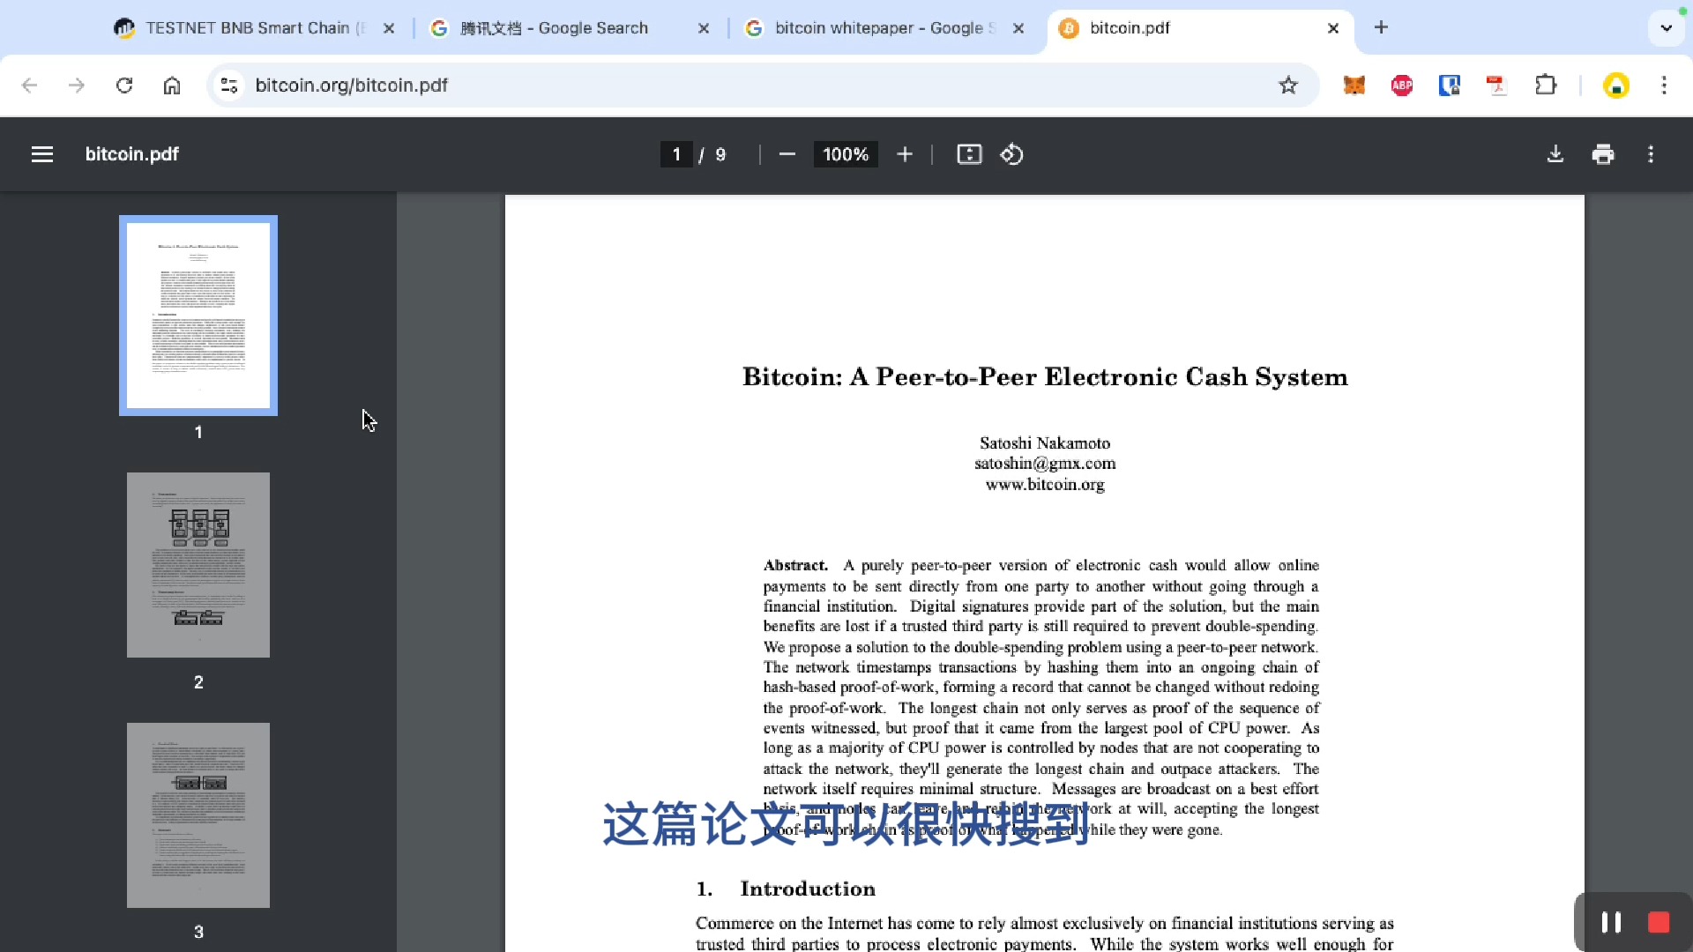Click the zoom in plus button

[x=905, y=154]
